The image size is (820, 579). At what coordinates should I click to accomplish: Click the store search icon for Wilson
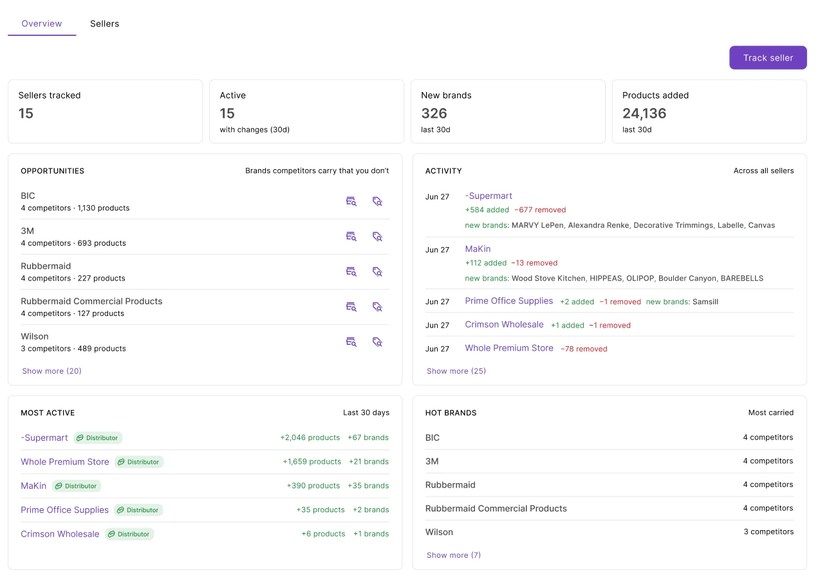tap(351, 342)
